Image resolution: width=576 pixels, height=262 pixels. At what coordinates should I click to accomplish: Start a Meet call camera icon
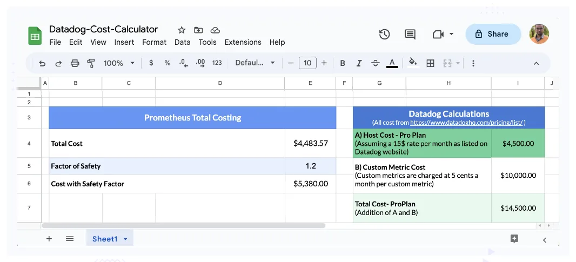point(438,34)
